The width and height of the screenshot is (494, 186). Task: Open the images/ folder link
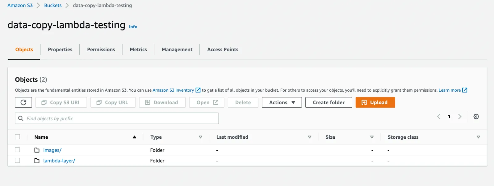point(52,150)
